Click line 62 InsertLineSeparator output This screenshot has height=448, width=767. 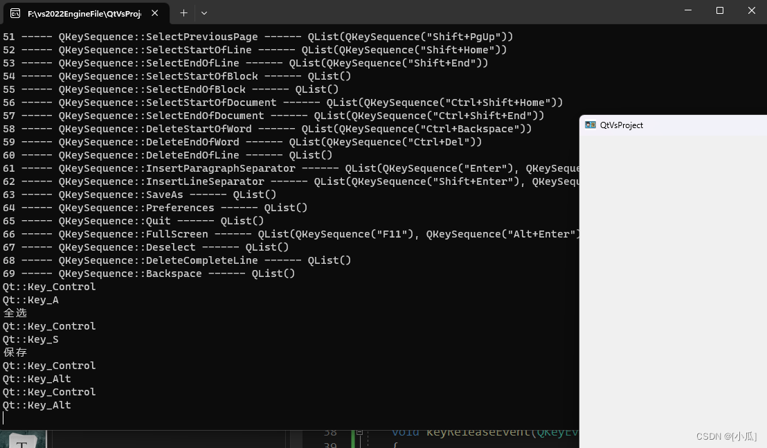291,182
